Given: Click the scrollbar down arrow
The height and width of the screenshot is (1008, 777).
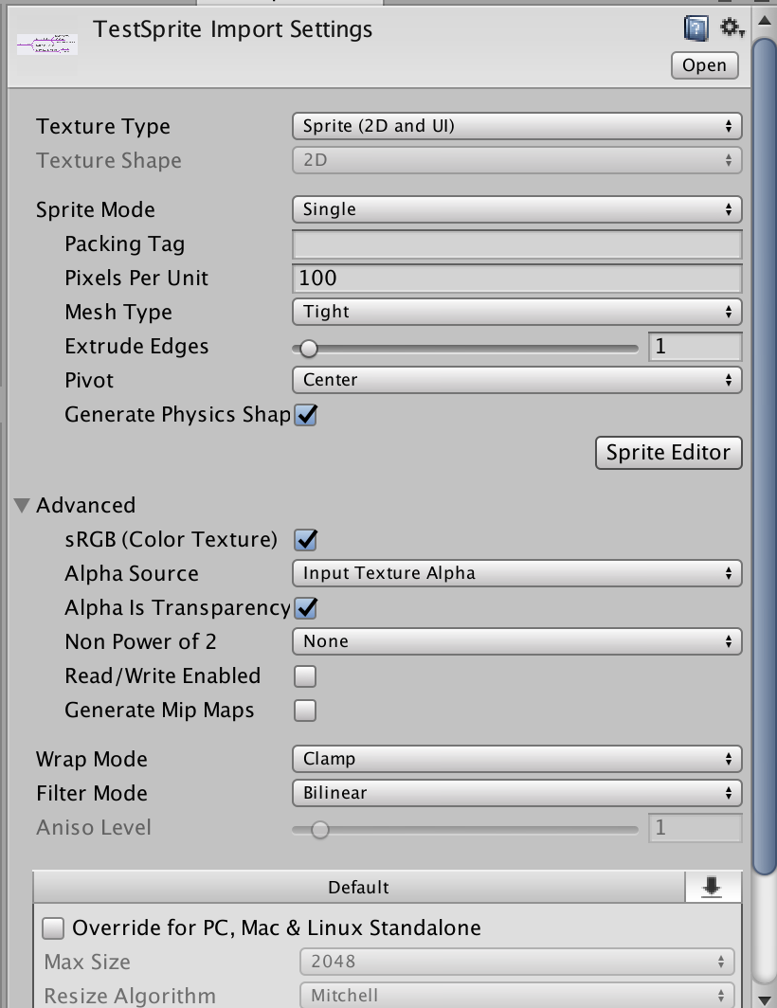Looking at the screenshot, I should 764,999.
